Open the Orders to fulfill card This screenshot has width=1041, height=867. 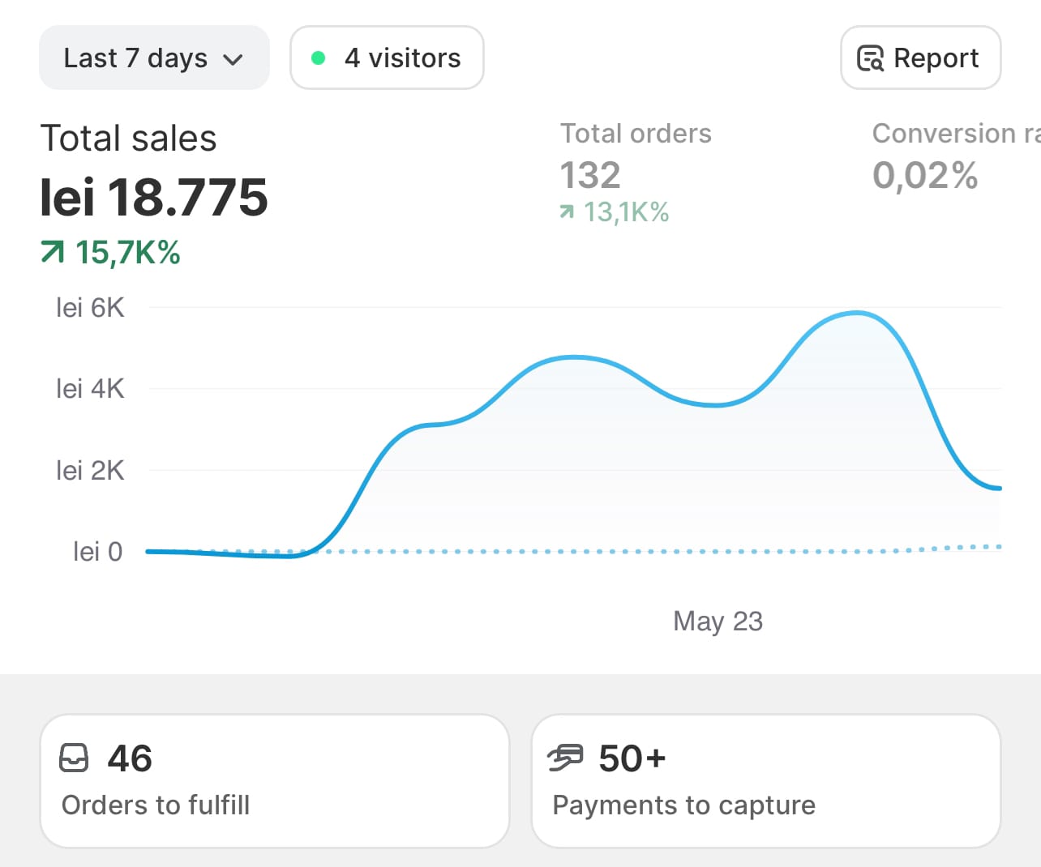(274, 781)
